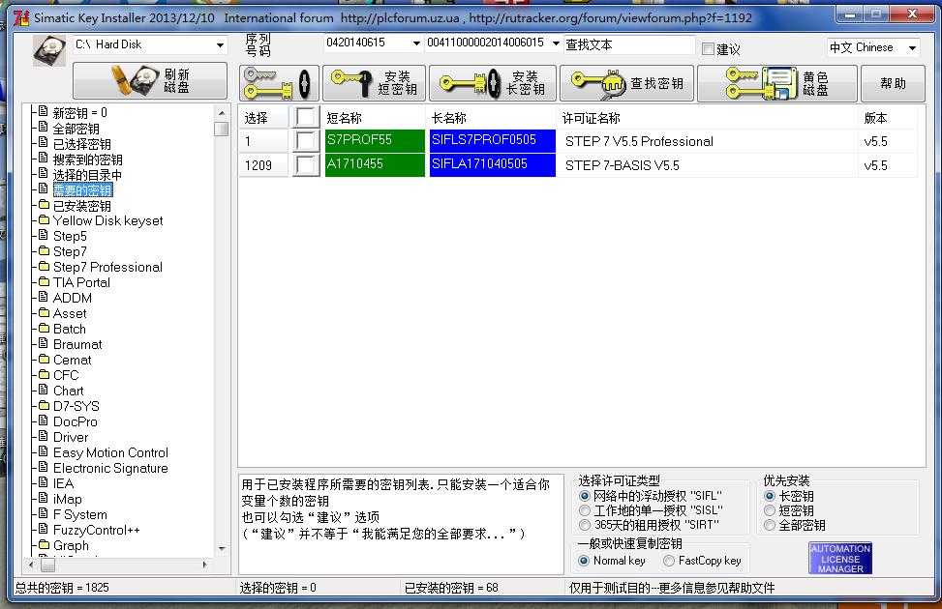
Task: Check the box for S7PROF55 row
Action: pos(306,141)
